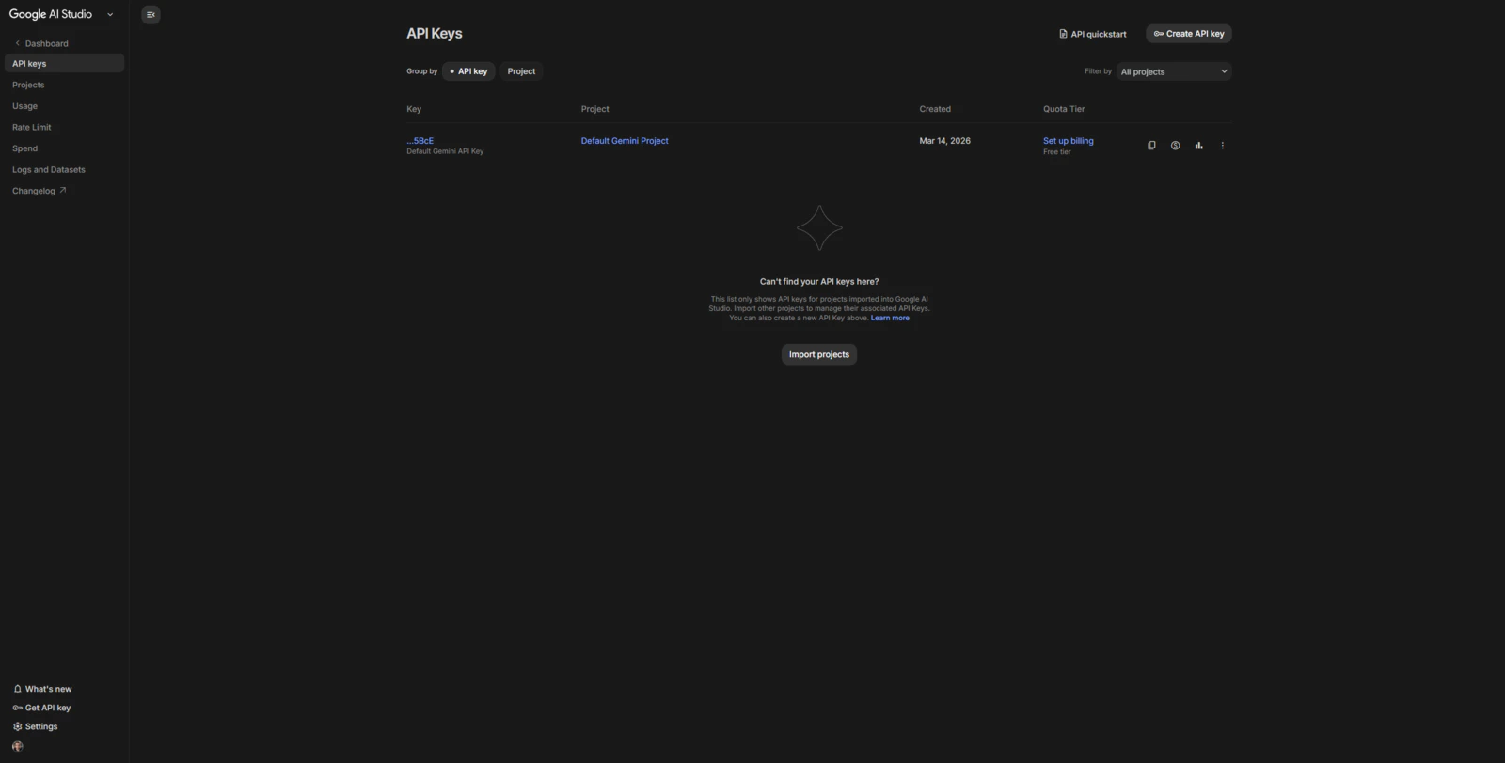Viewport: 1505px width, 763px height.
Task: Open the All projects filter dropdown
Action: pyautogui.click(x=1174, y=71)
